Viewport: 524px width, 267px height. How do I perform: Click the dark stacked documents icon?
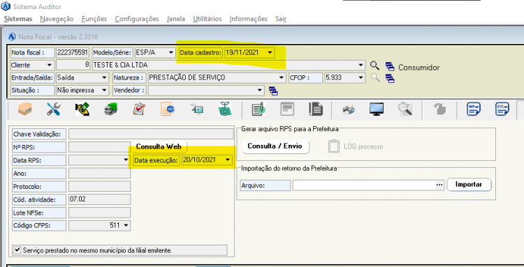click(316, 109)
